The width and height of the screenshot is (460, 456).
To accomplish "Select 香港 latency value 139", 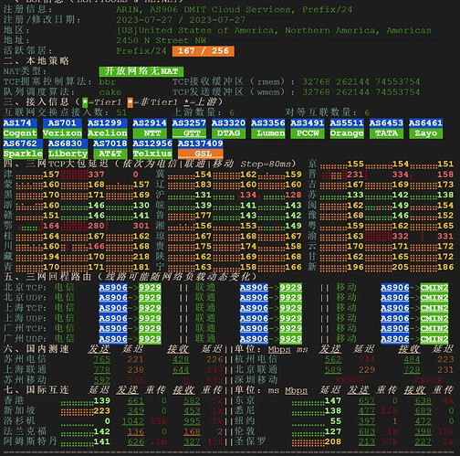I will click(102, 400).
